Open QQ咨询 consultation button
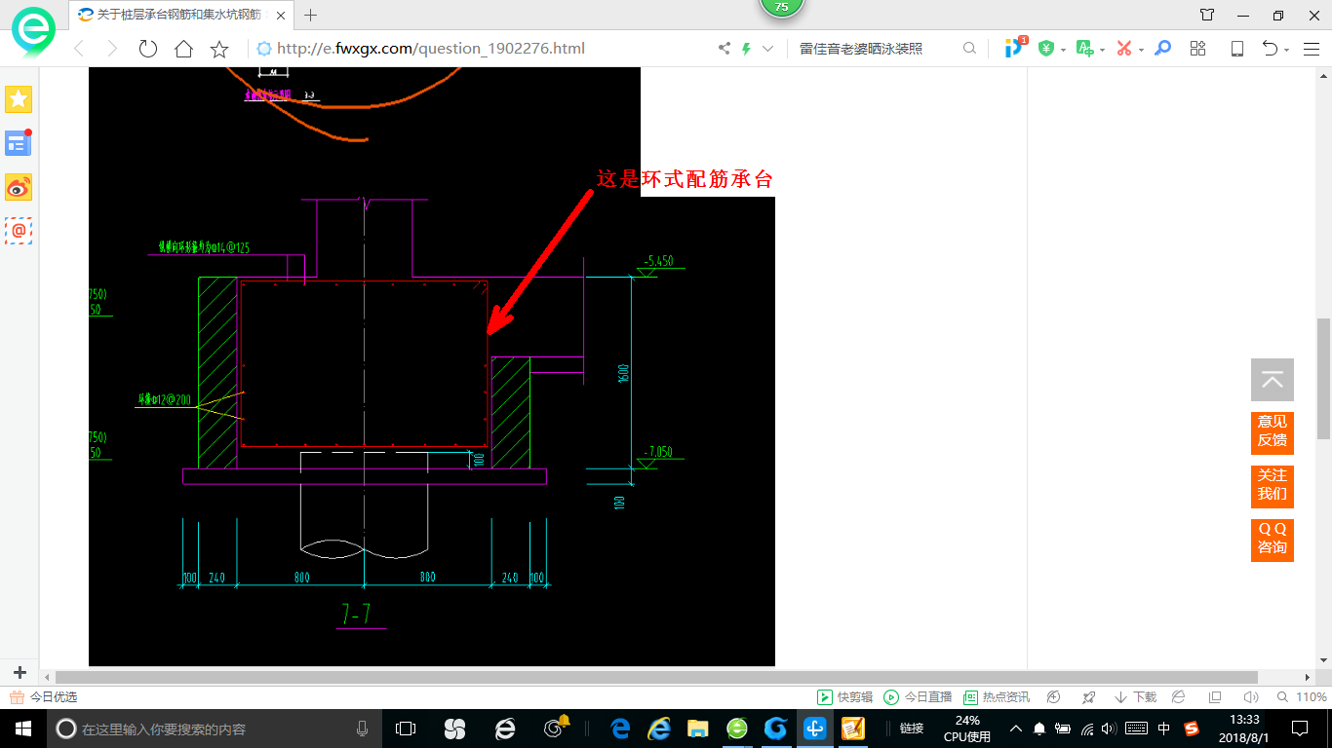The width and height of the screenshot is (1332, 748). click(1273, 540)
